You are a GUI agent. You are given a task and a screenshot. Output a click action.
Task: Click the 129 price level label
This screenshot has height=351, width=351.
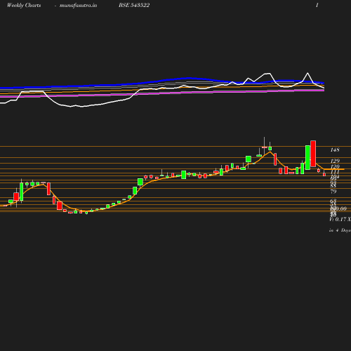335,161
